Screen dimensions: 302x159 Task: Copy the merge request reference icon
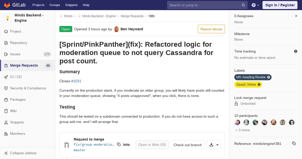pyautogui.click(x=294, y=143)
